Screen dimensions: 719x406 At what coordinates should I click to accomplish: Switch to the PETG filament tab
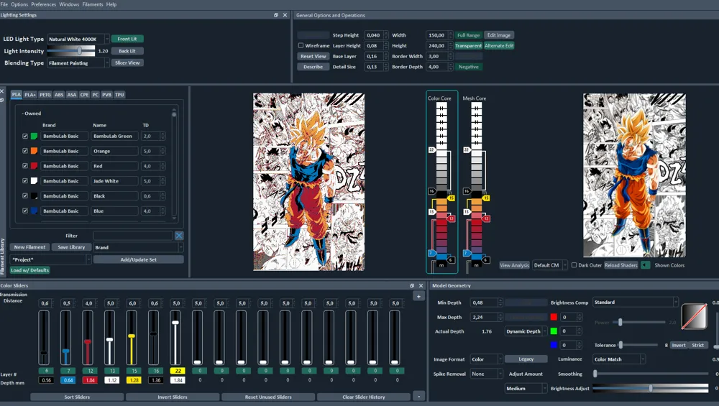45,95
